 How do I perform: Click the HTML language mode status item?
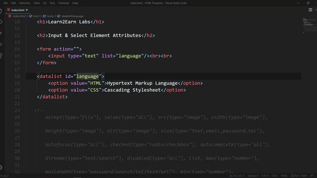(284, 176)
